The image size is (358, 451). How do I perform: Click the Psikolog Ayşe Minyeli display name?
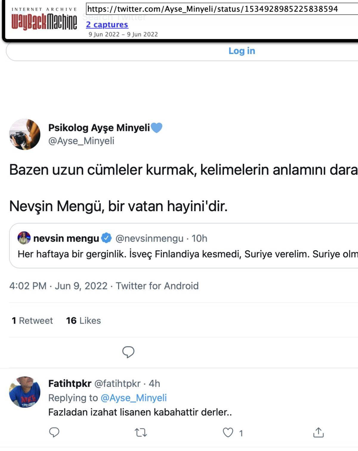coord(99,128)
